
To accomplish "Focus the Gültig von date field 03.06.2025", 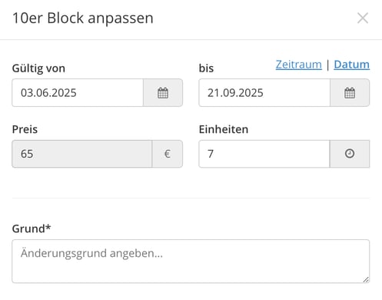I will point(78,93).
